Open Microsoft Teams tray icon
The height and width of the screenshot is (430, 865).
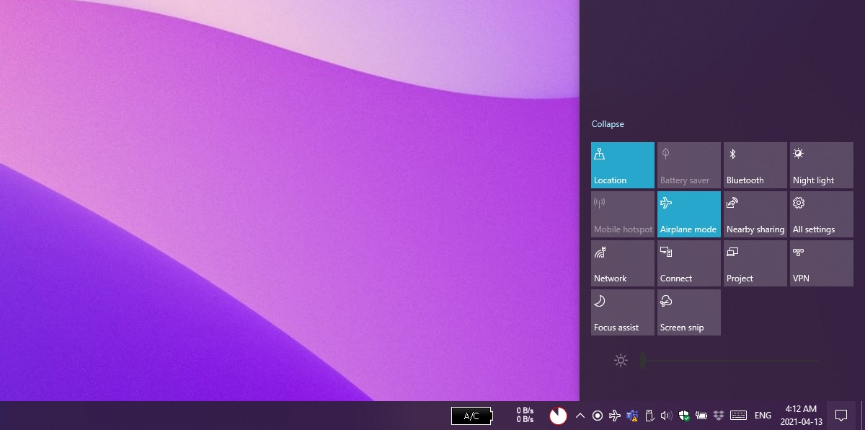click(x=632, y=416)
